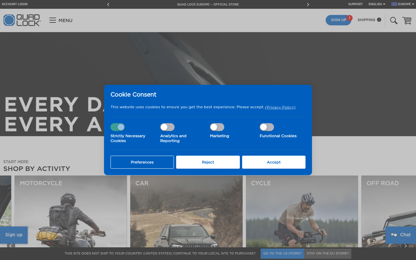Click the carousel left arrow
Viewport: 416px width, 260px height.
click(11, 246)
